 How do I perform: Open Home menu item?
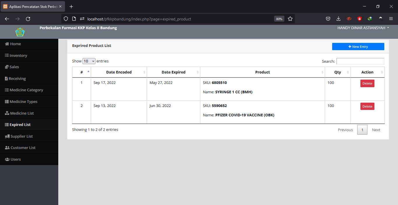[x=29, y=44]
